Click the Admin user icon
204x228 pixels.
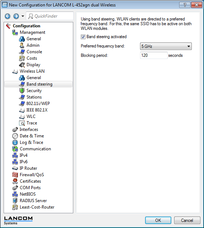22,45
